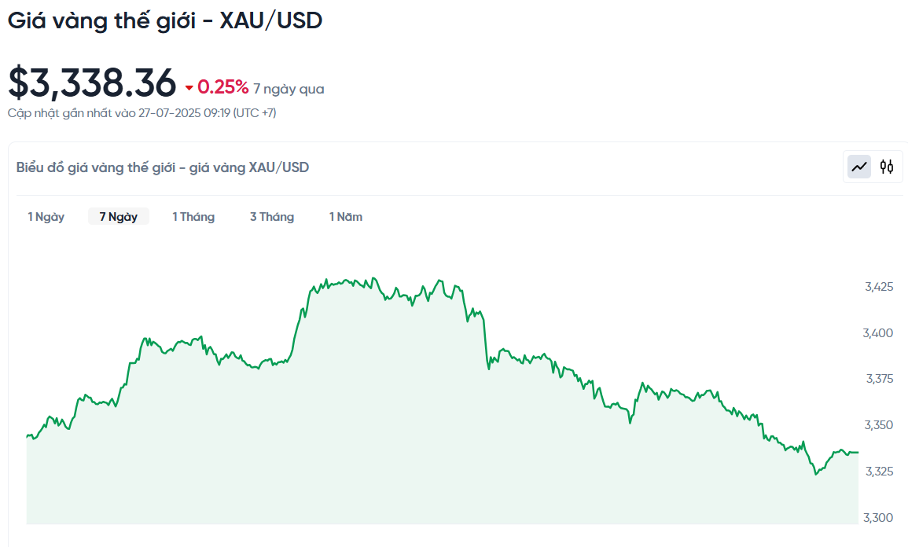
Task: Select the 1 Ngày time range
Action: [x=46, y=217]
